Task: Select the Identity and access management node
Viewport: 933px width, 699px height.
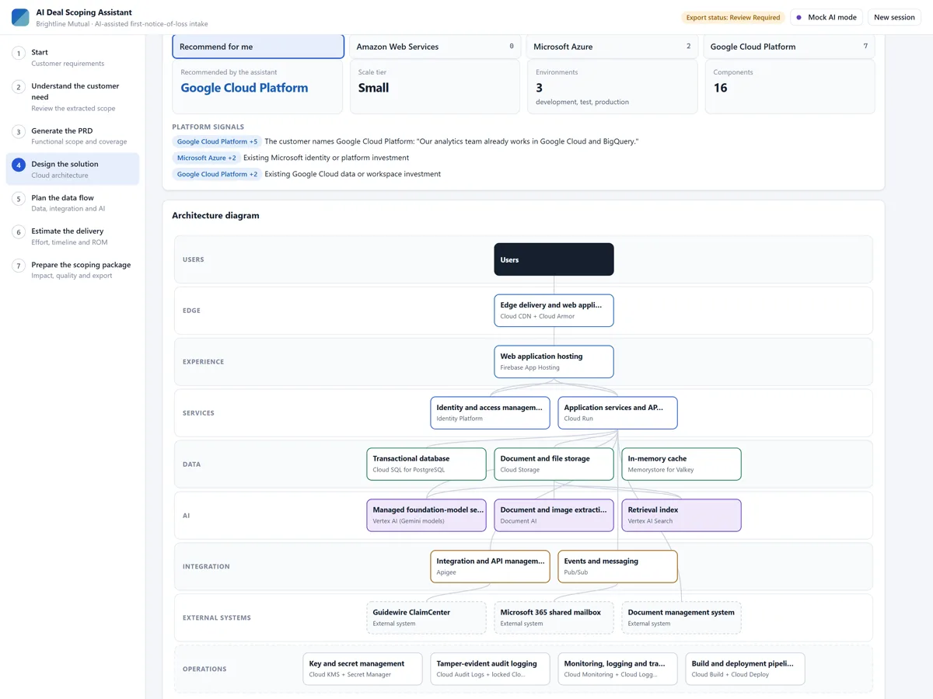Action: [x=490, y=413]
